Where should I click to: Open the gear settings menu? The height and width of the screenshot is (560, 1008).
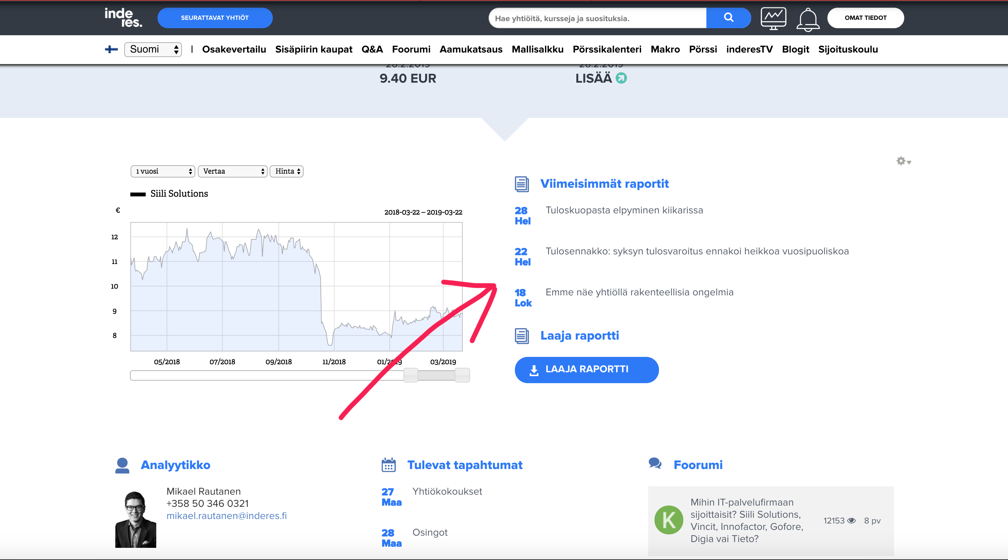click(x=904, y=161)
